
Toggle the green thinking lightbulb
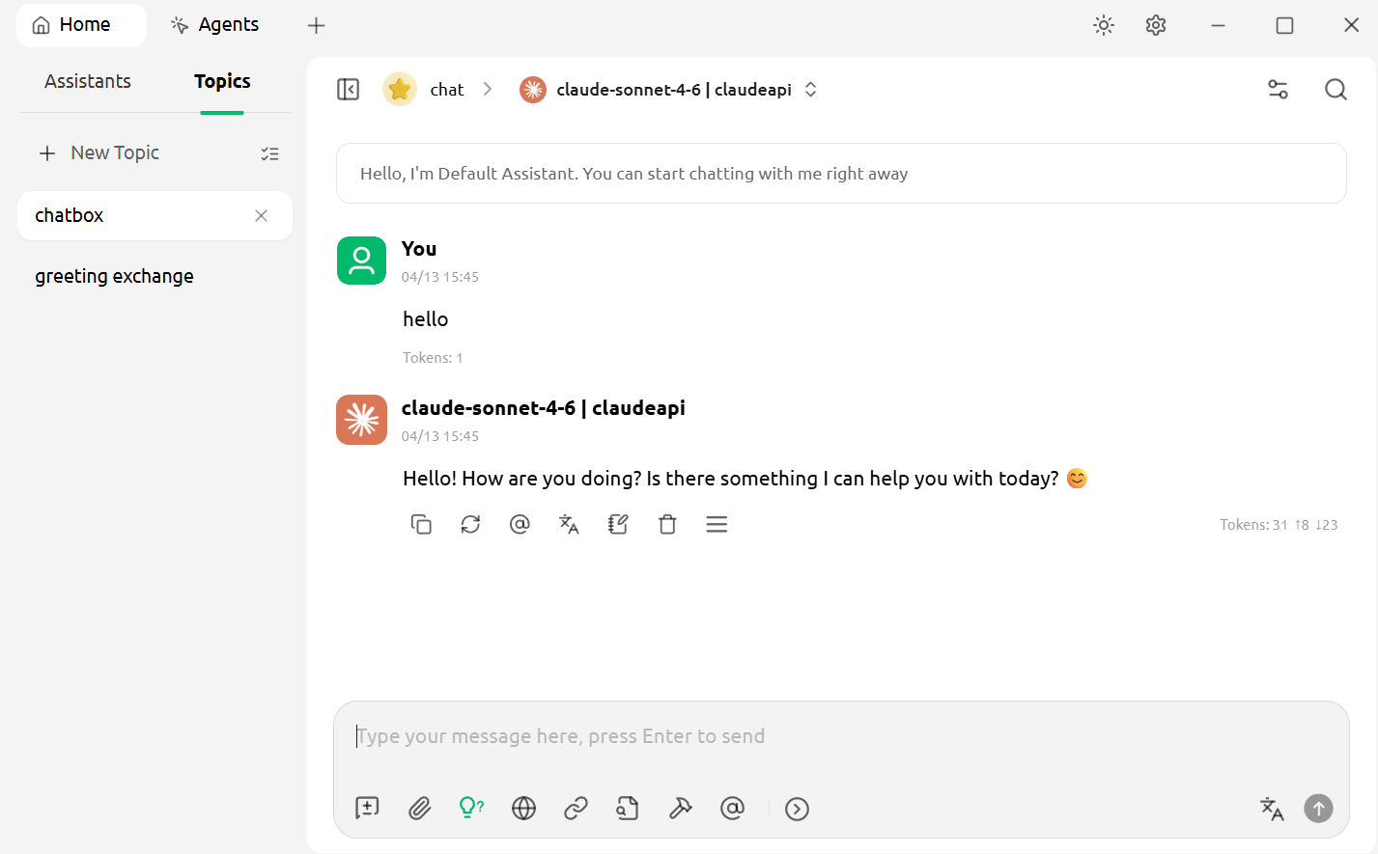471,808
